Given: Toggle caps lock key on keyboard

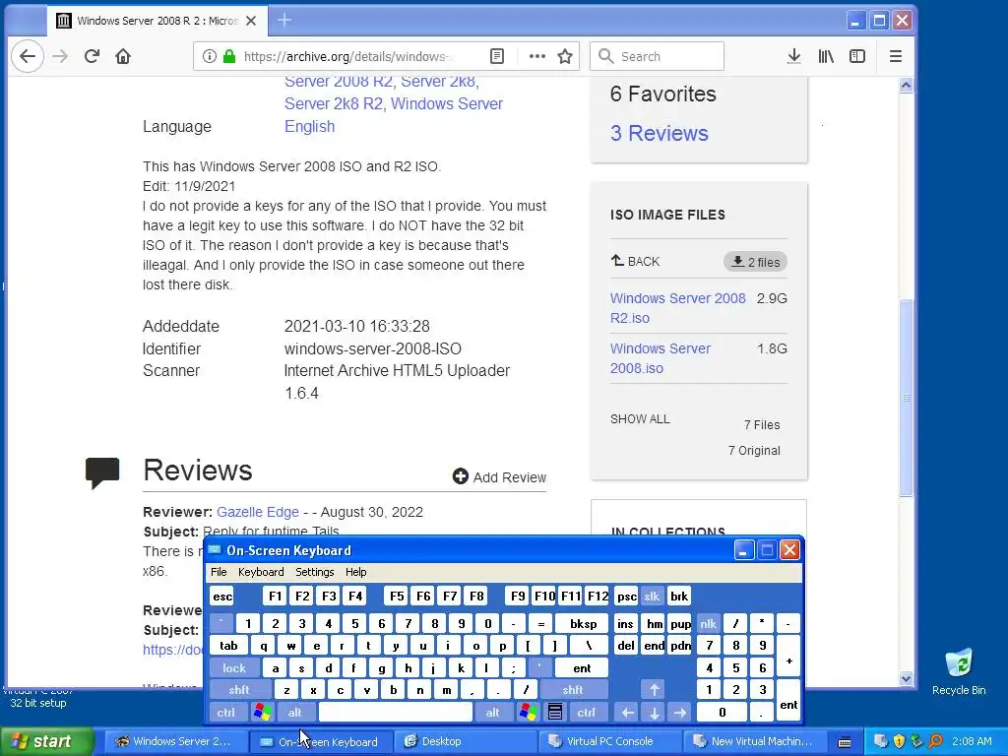Looking at the screenshot, I should [x=234, y=668].
